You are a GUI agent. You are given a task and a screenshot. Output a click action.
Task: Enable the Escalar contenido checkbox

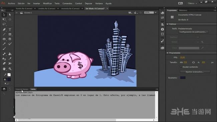181,67
